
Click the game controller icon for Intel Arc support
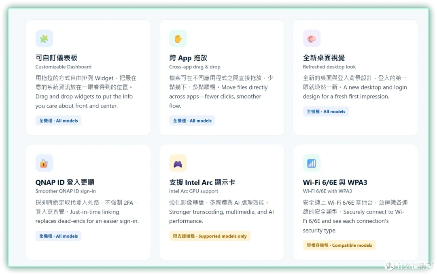[178, 163]
